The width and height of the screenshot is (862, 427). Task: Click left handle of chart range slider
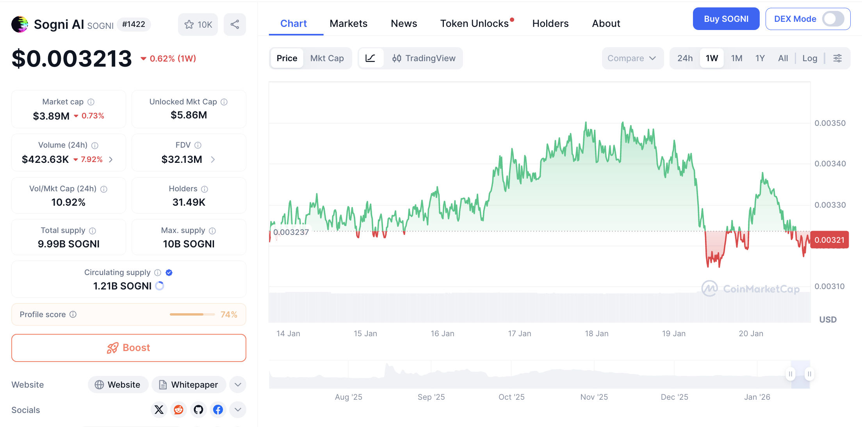[x=790, y=374]
